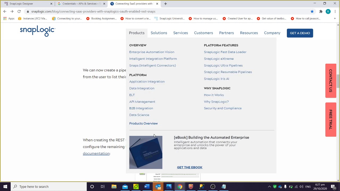The height and width of the screenshot is (191, 340).
Task: Open Outlook from the taskbar
Action: (158, 186)
